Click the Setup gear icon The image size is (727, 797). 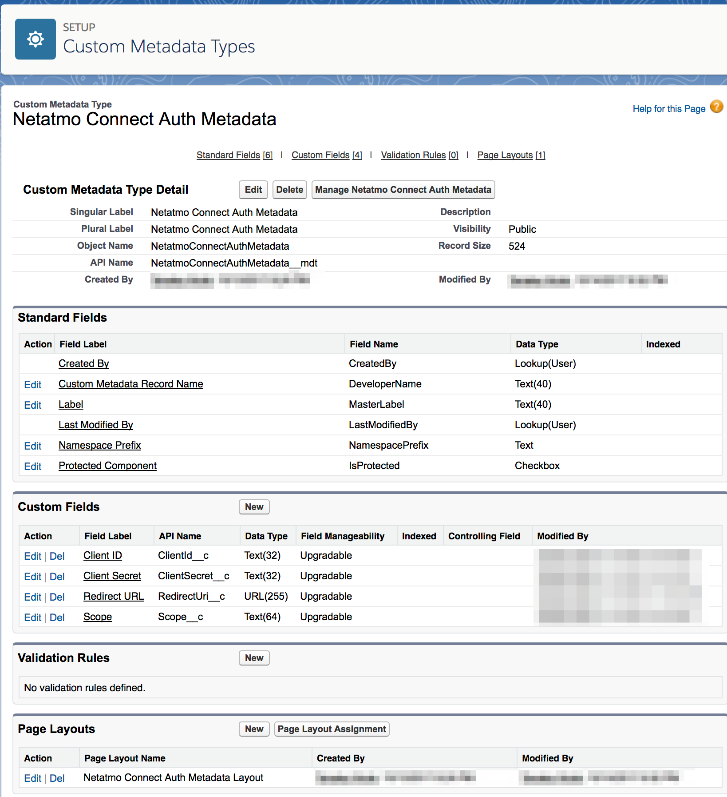[x=36, y=39]
